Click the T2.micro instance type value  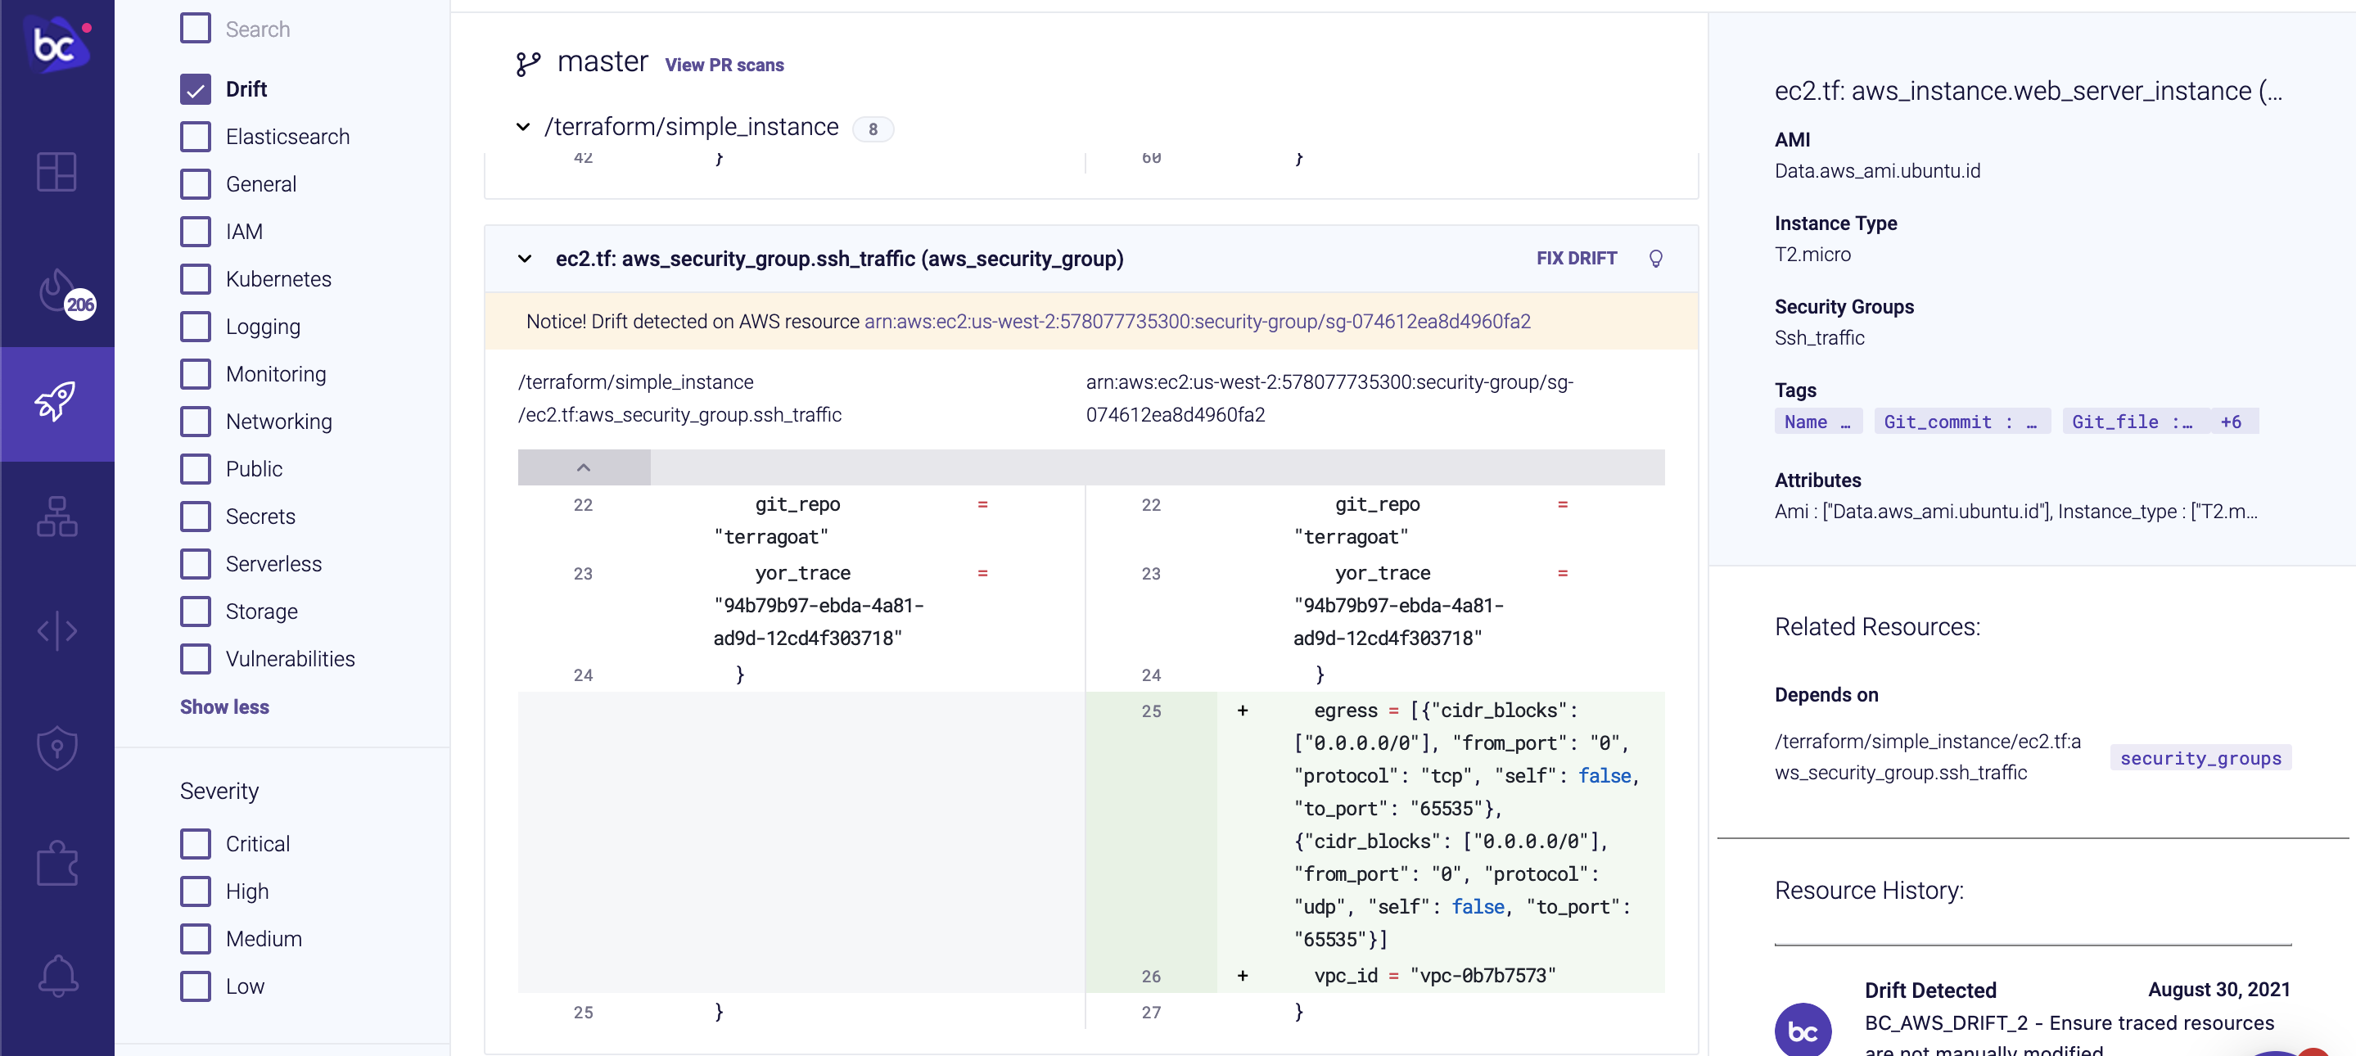tap(1812, 255)
